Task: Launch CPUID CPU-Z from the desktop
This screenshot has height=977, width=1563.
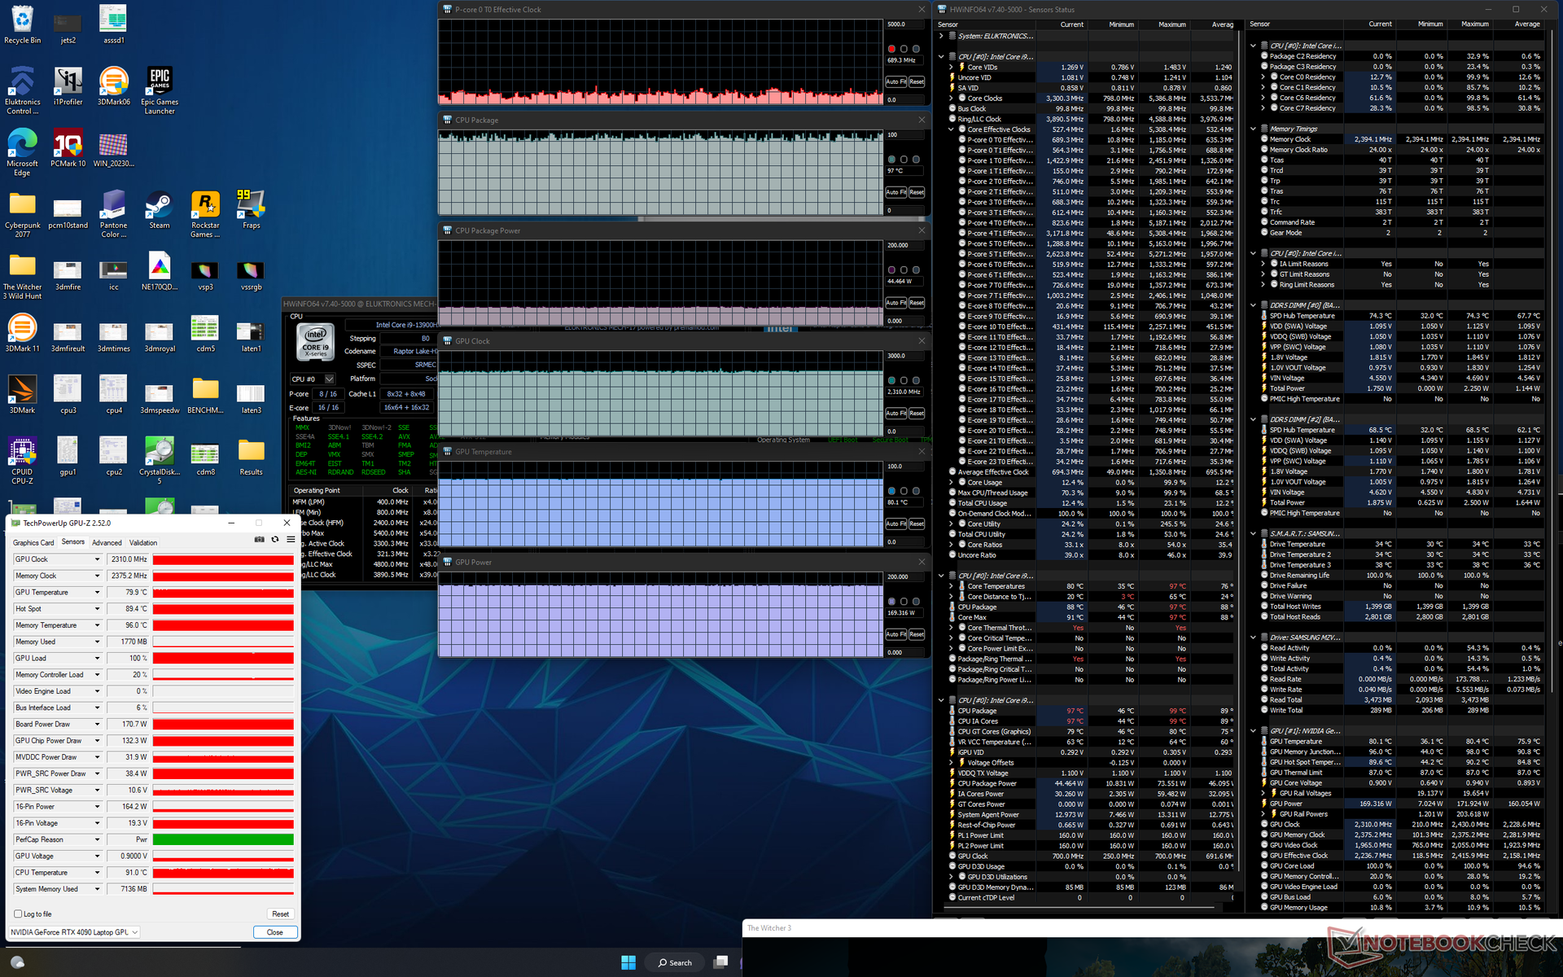Action: 23,460
